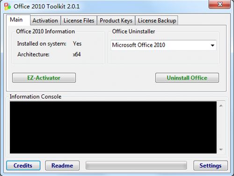Image resolution: width=234 pixels, height=176 pixels.
Task: Expand the Office Uninstaller dropdown arrow
Action: pyautogui.click(x=212, y=45)
